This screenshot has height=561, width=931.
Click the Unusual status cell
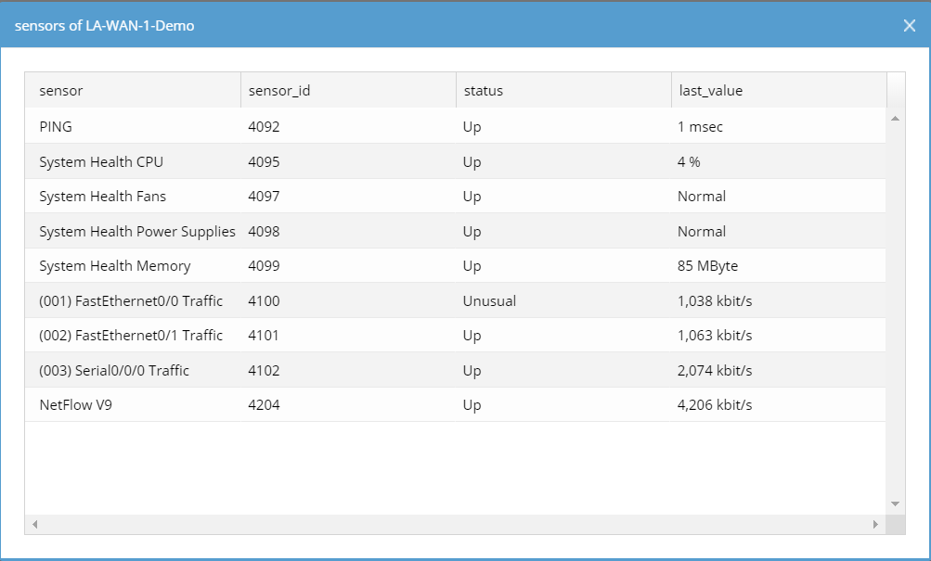[489, 301]
